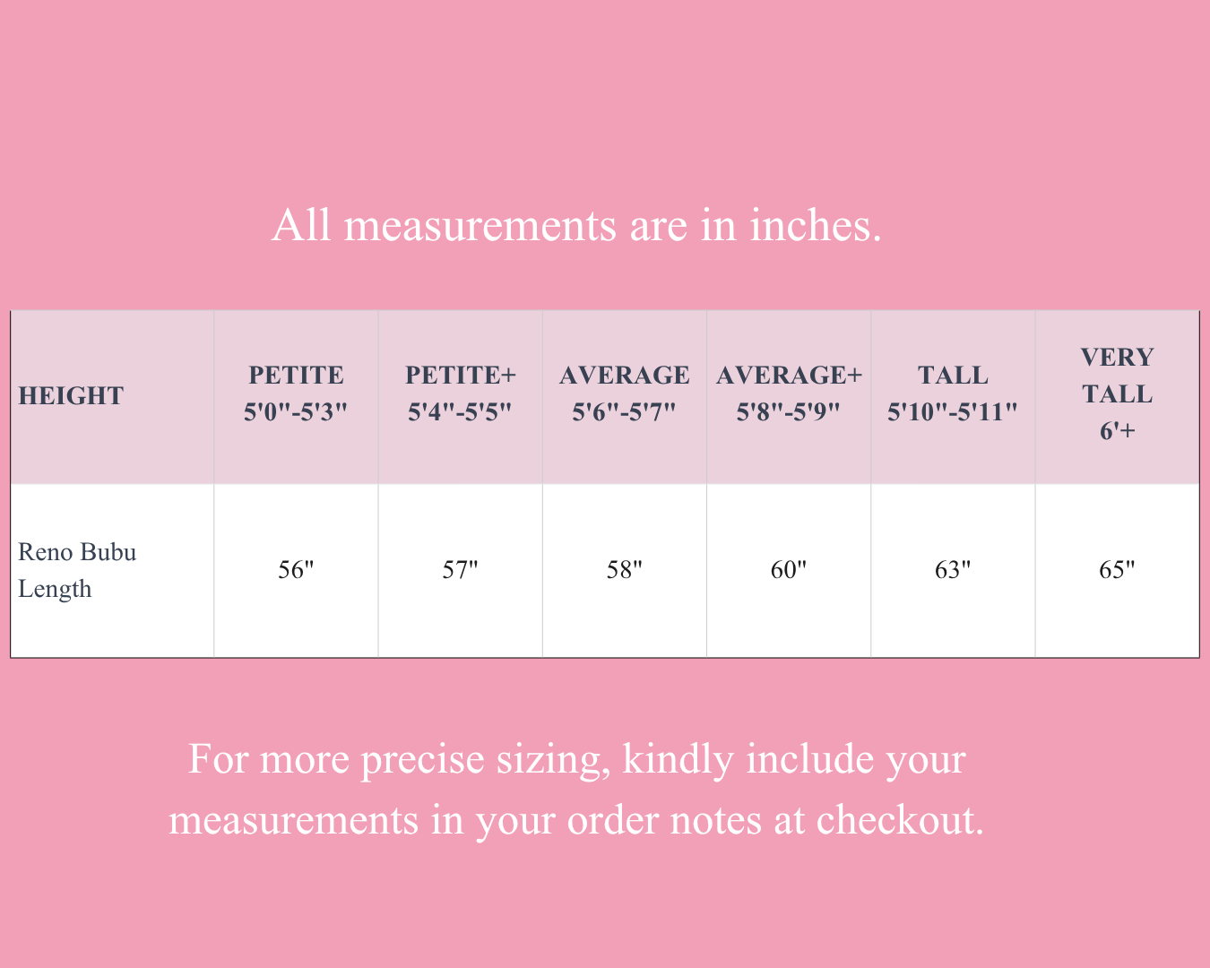Select the 58" length cell
Image resolution: width=1210 pixels, height=968 pixels.
[624, 570]
